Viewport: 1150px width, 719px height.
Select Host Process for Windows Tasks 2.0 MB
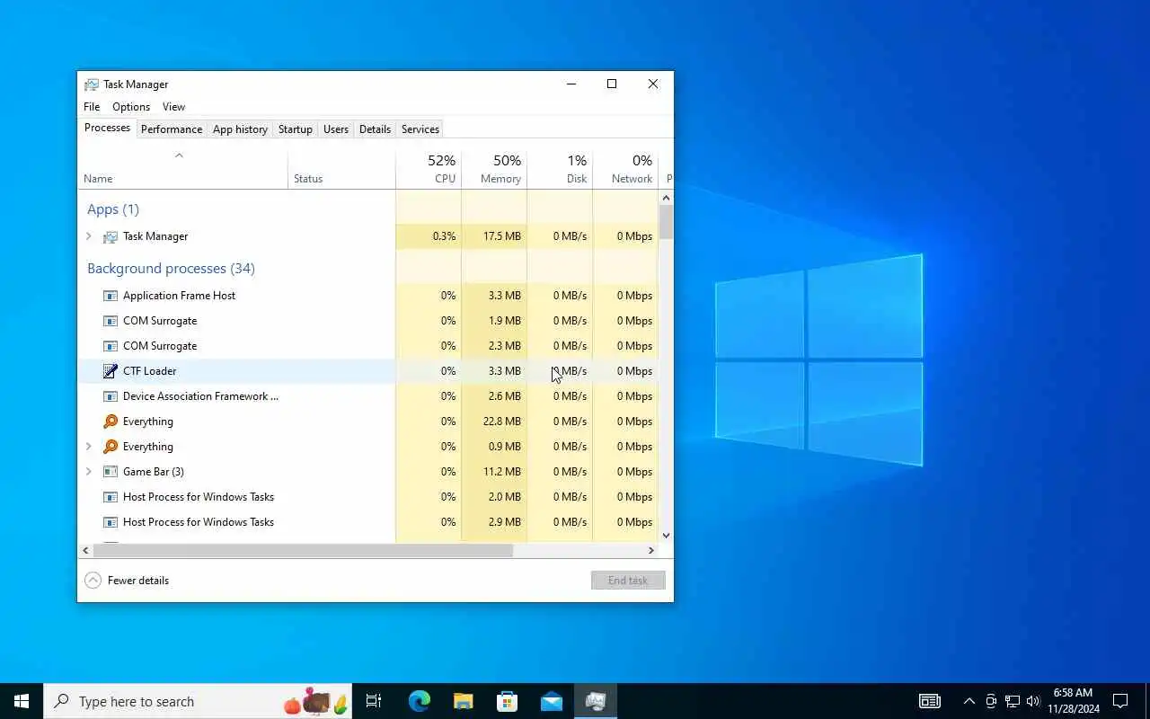pyautogui.click(x=368, y=497)
